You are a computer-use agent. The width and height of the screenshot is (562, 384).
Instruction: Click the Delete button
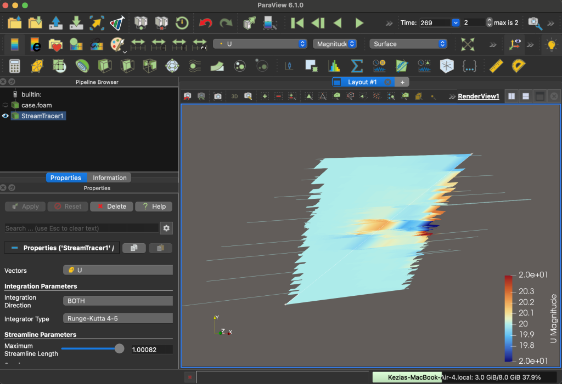pyautogui.click(x=111, y=207)
